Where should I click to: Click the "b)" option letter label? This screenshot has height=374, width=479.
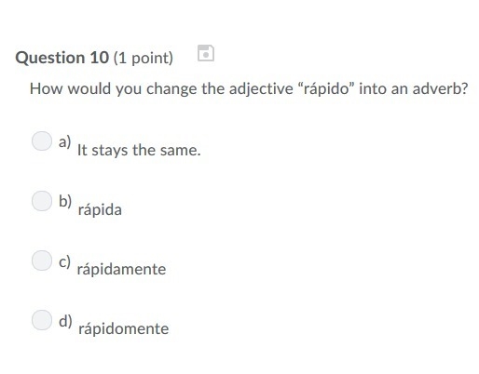point(65,201)
